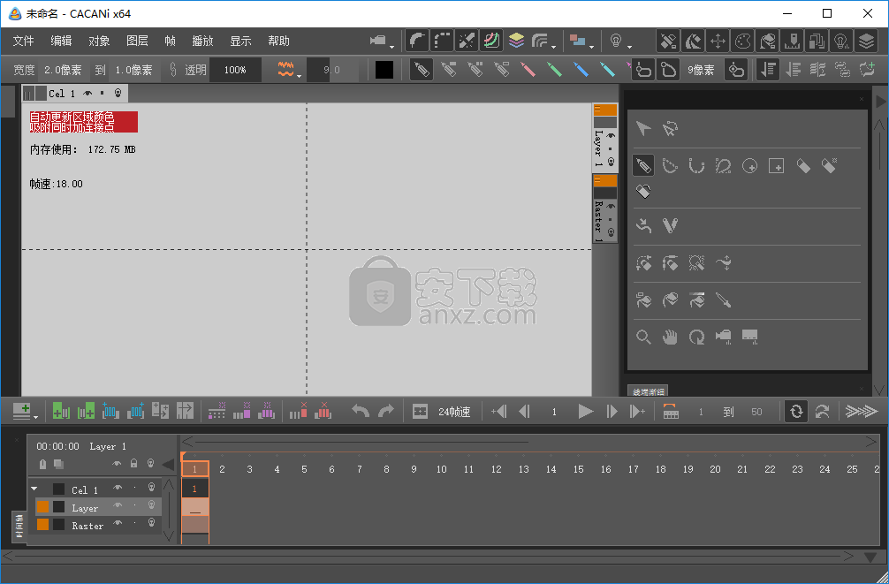Click the play button

[x=585, y=412]
